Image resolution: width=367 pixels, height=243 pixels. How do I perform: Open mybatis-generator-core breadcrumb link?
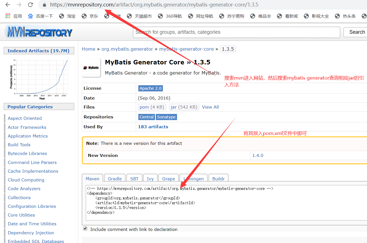click(187, 49)
